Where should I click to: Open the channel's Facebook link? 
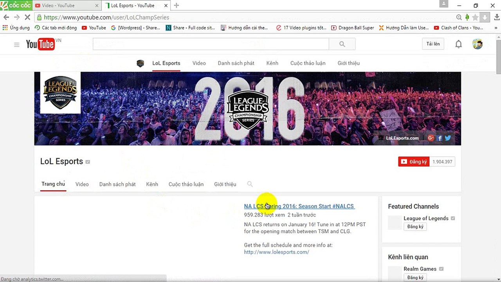click(440, 138)
